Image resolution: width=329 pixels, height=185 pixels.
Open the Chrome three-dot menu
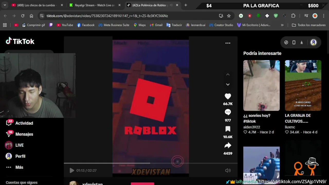tap(323, 16)
